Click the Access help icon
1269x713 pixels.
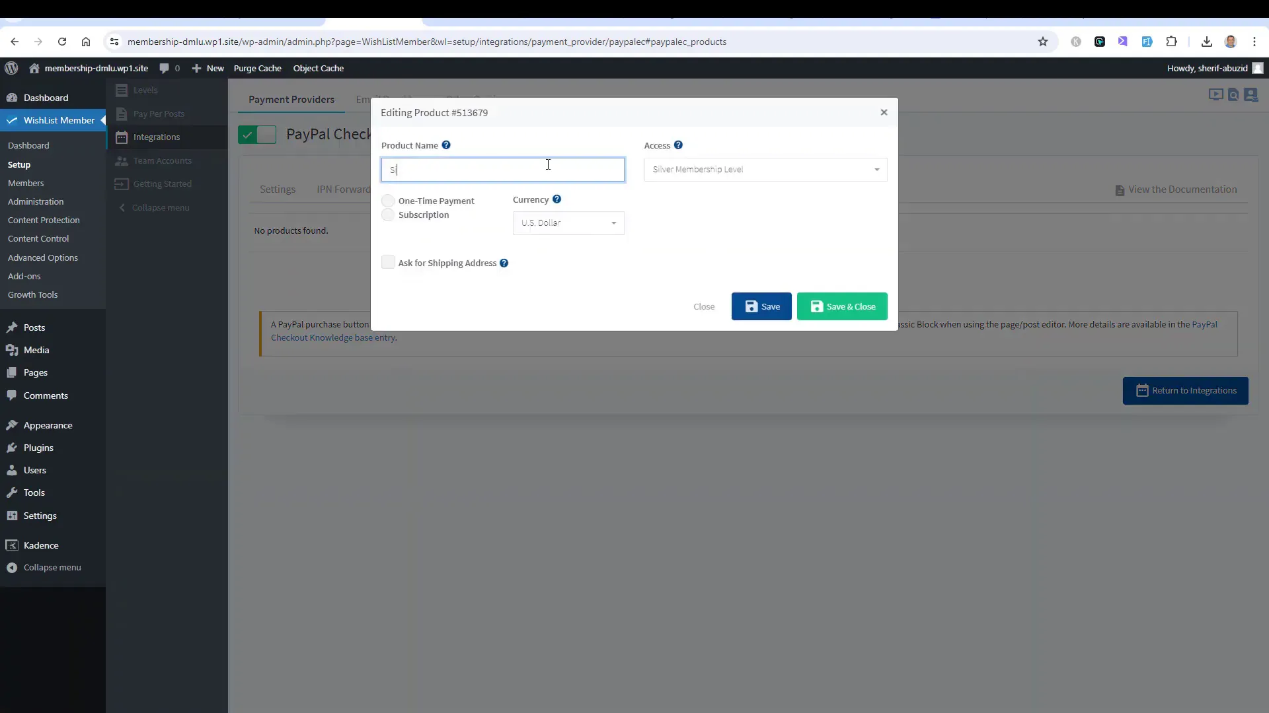678,145
